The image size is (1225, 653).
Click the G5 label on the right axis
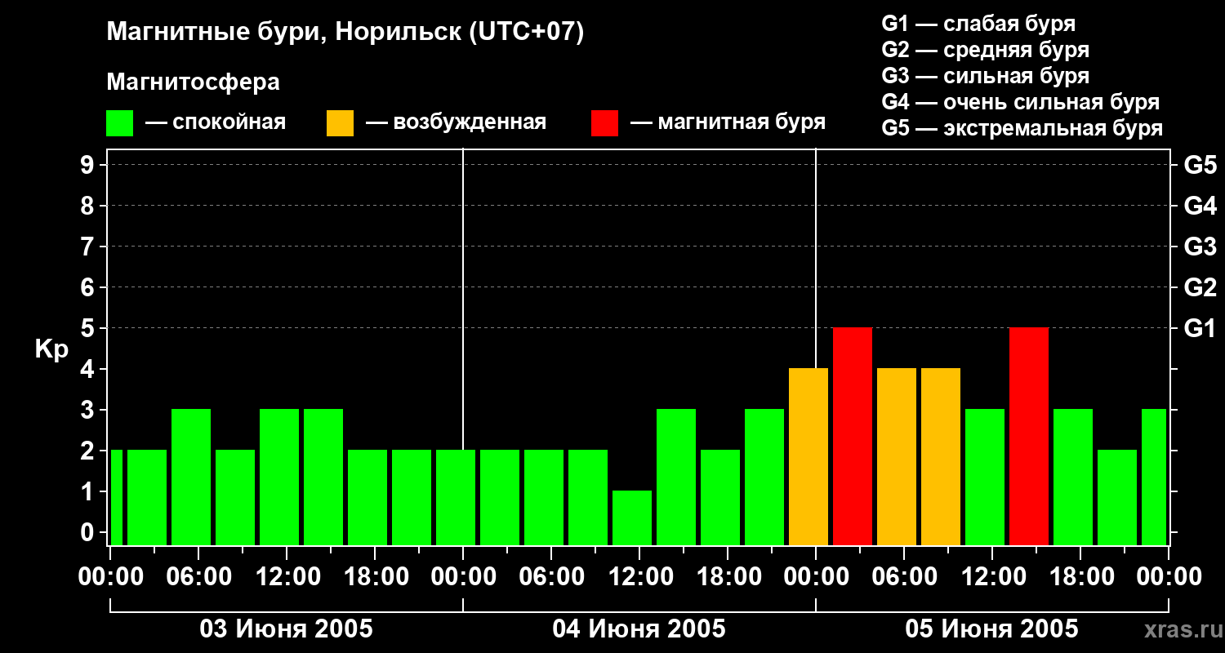(1200, 165)
